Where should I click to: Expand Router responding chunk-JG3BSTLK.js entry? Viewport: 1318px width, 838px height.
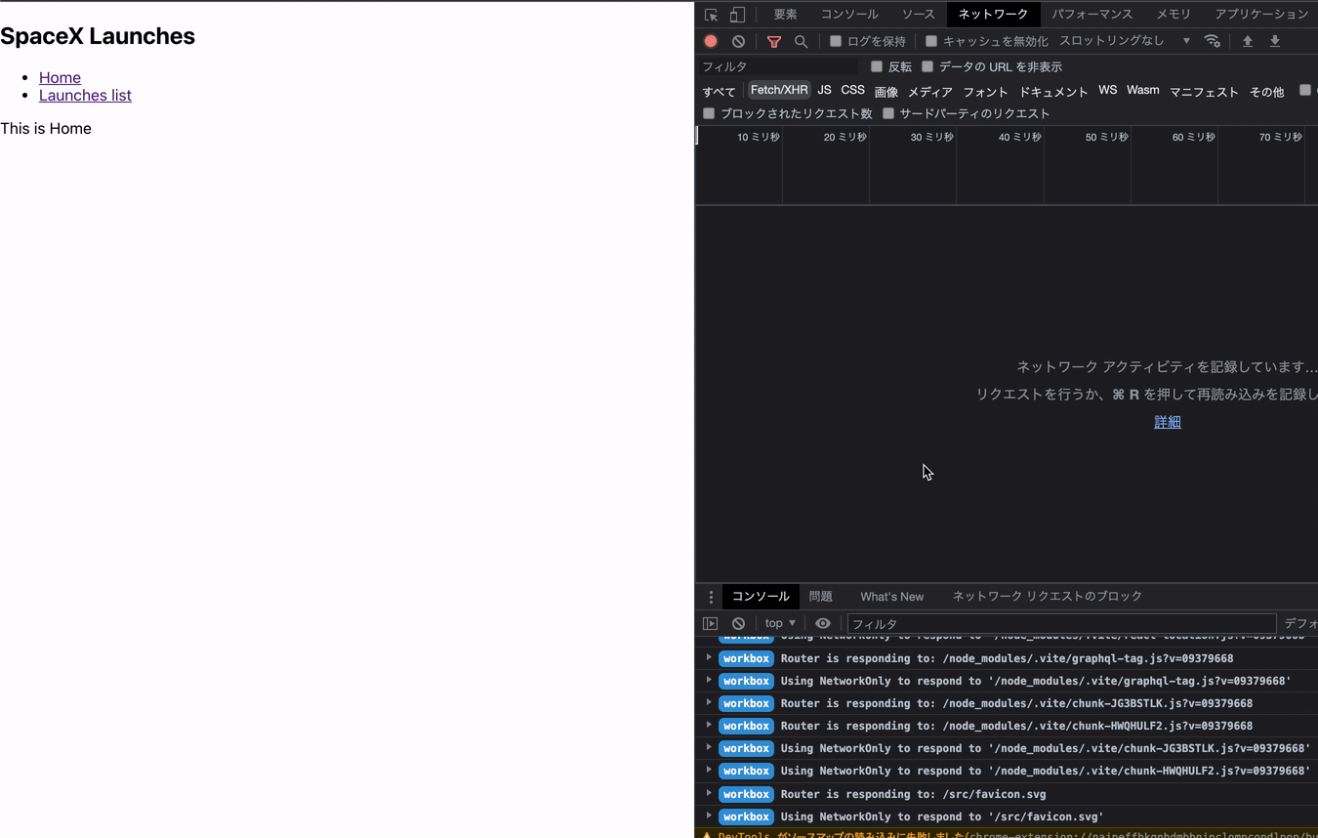point(709,702)
